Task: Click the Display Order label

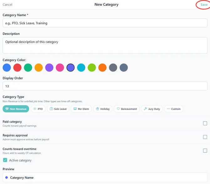Action: (13, 78)
